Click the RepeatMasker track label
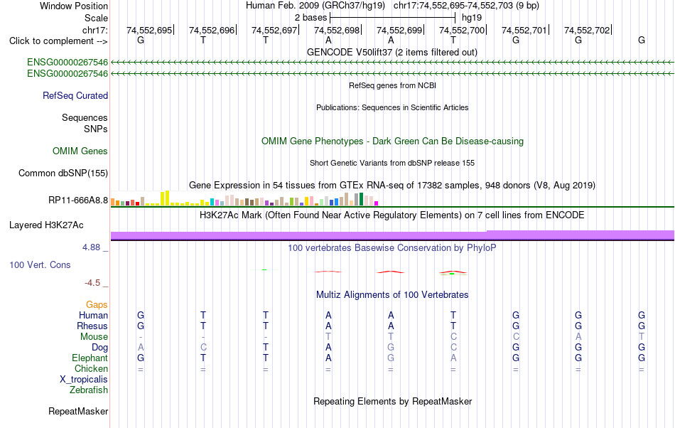The width and height of the screenshot is (675, 428). tap(78, 411)
